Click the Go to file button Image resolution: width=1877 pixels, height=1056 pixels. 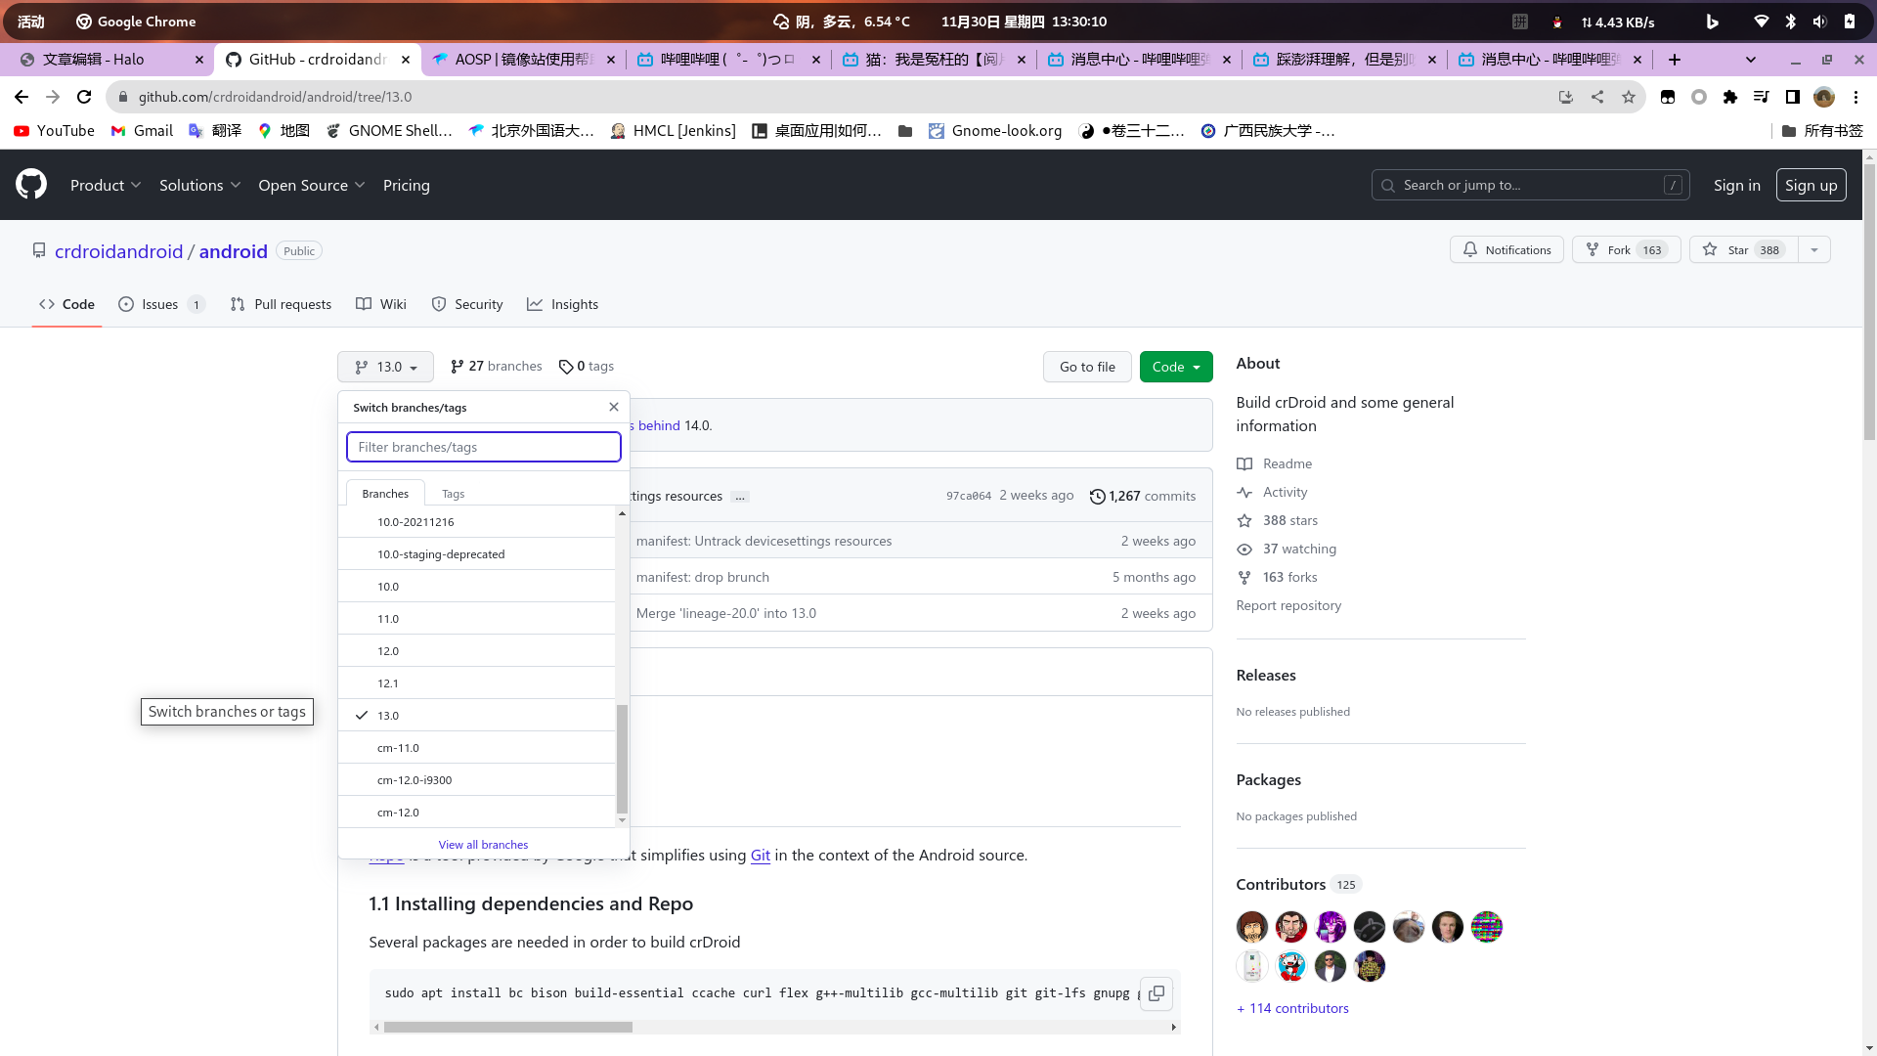tap(1087, 367)
